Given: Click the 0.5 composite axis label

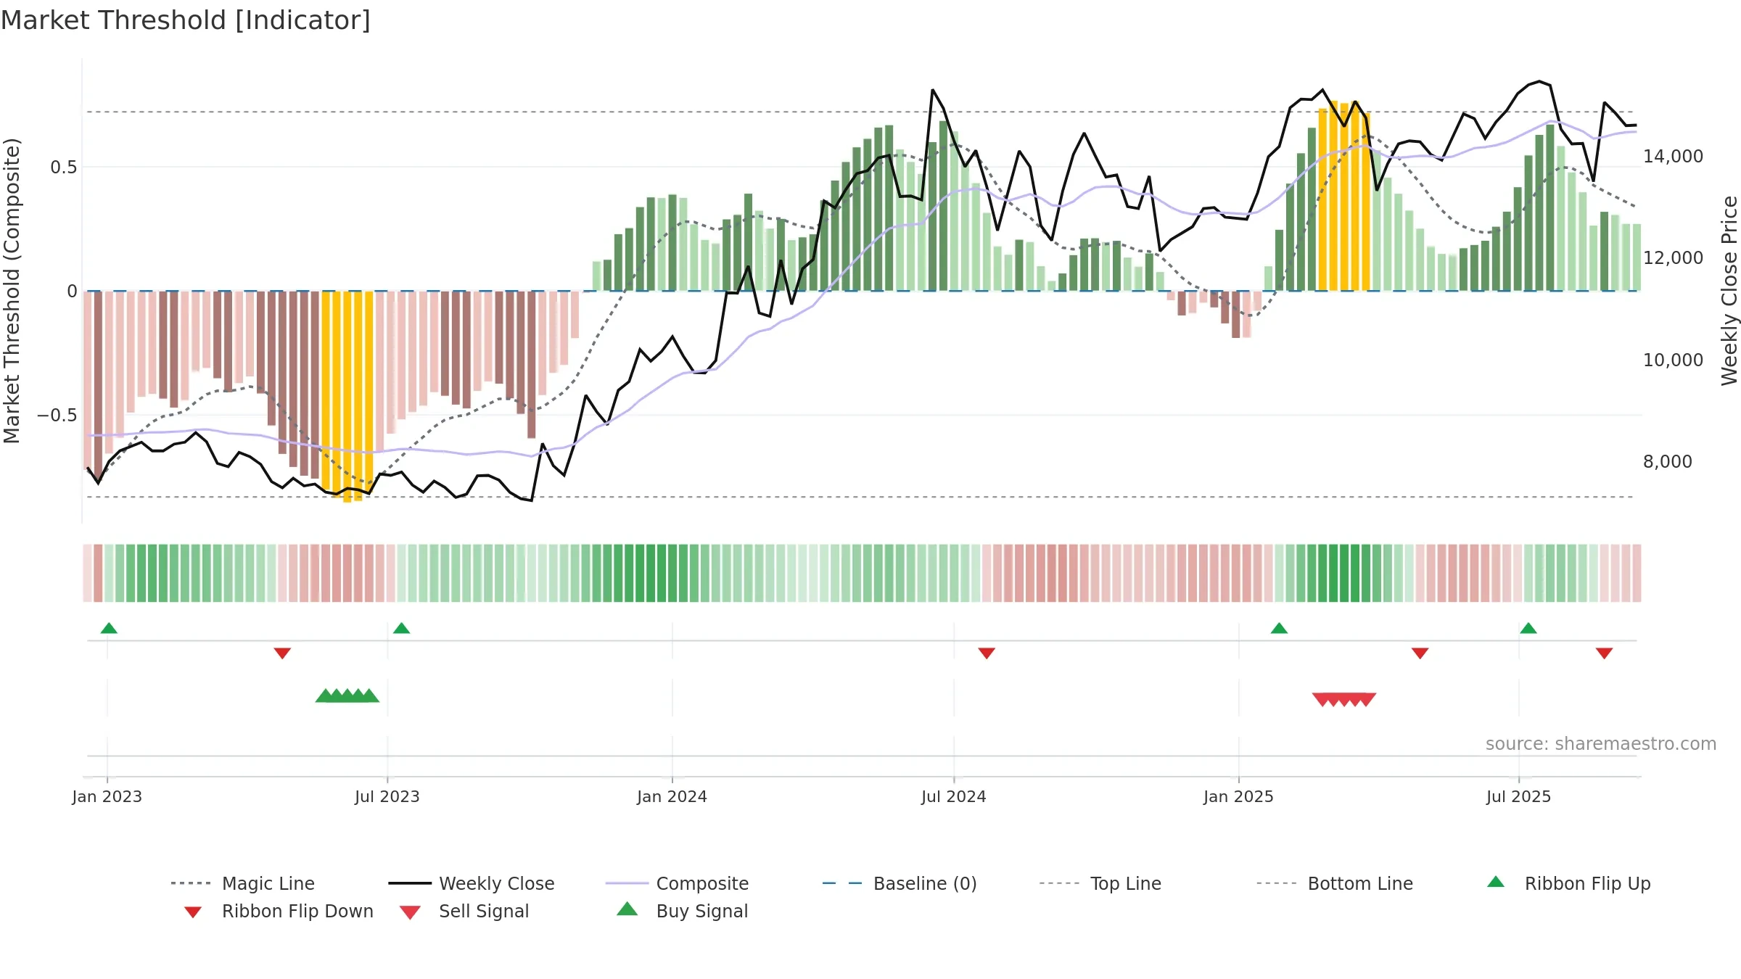Looking at the screenshot, I should pyautogui.click(x=64, y=168).
